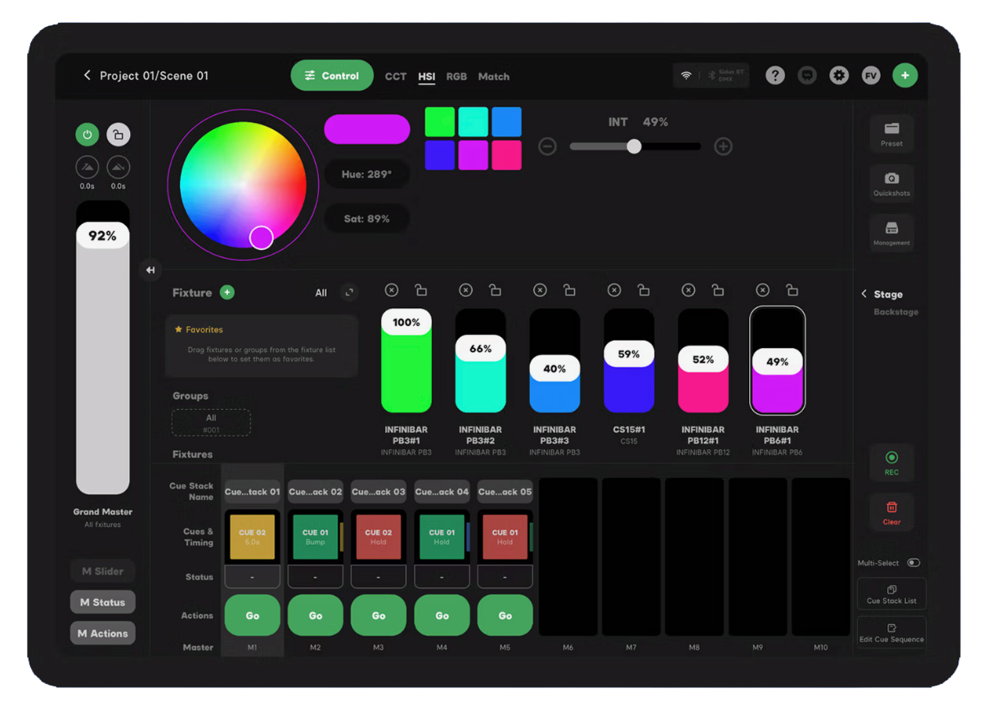This screenshot has height=701, width=996.
Task: Click the M Actions button
Action: [103, 633]
